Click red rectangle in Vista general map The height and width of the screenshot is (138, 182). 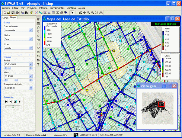[162, 104]
